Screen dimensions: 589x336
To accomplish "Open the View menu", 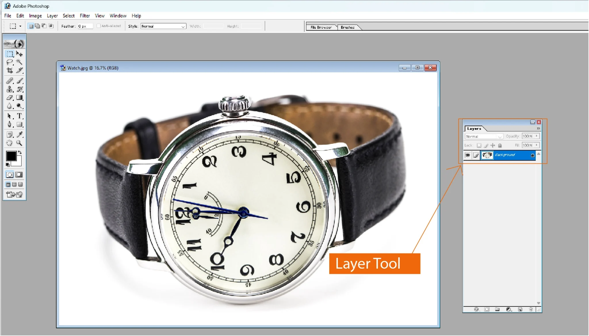I will 100,16.
